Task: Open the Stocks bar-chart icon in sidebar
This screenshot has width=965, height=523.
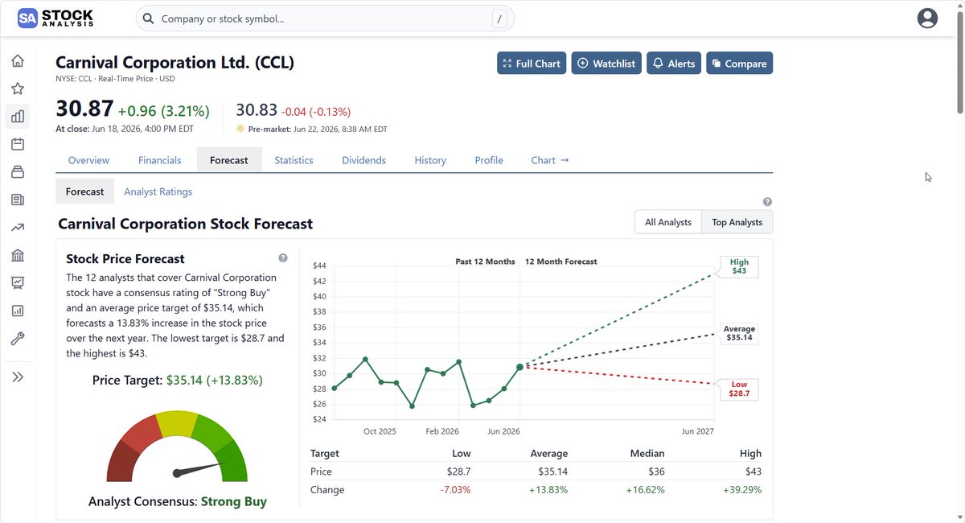Action: (x=18, y=117)
